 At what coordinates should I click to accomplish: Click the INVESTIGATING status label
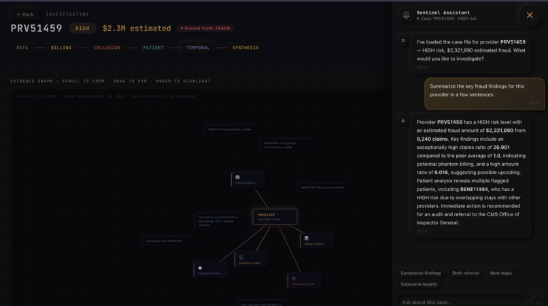point(67,14)
